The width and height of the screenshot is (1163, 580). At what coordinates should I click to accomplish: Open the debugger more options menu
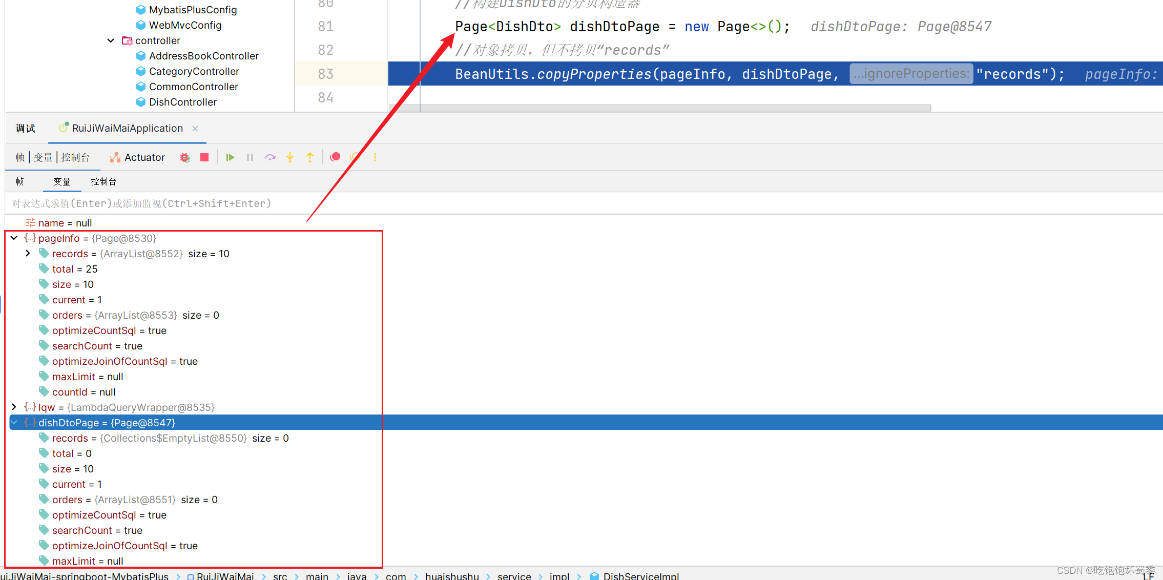[375, 157]
